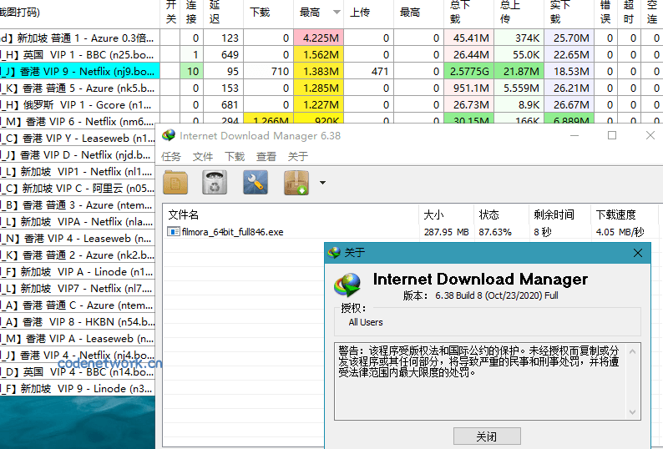
Task: Open the 查看 menu in IDM
Action: [x=266, y=156]
